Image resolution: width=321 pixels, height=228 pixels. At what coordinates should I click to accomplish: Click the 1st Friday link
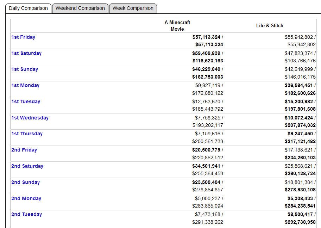coord(23,37)
